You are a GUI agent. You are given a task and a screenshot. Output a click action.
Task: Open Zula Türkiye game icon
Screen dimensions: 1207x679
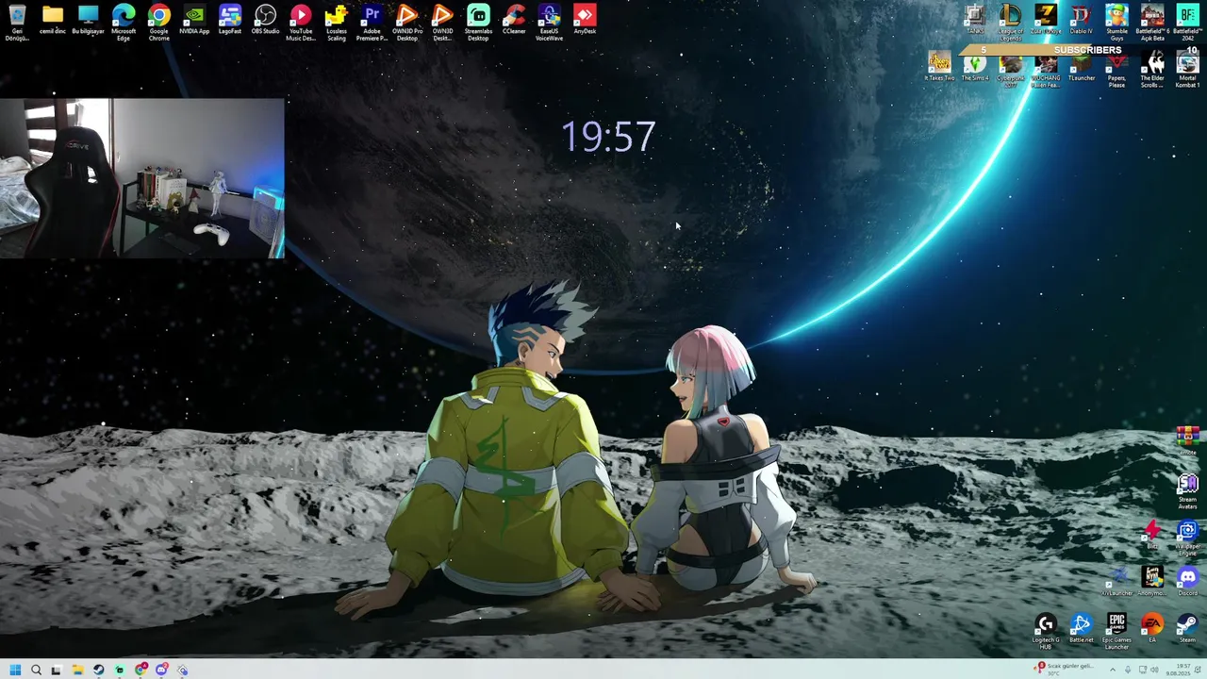(x=1046, y=20)
